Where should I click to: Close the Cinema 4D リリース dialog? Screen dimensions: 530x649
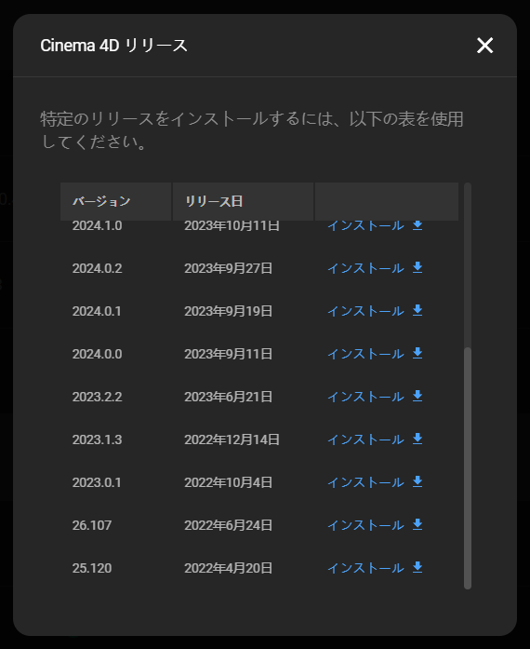(484, 46)
